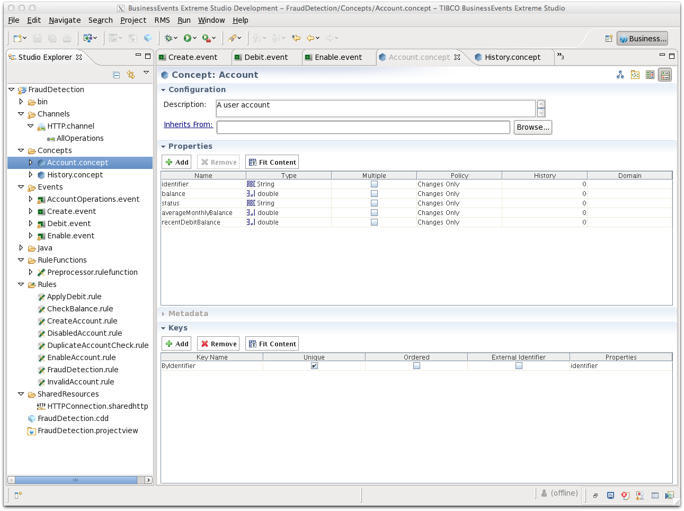Collapse the FraudDetection project node
The image size is (684, 511).
pyautogui.click(x=12, y=89)
